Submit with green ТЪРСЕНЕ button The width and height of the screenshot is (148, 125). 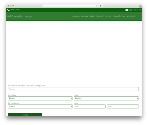(x=25, y=115)
